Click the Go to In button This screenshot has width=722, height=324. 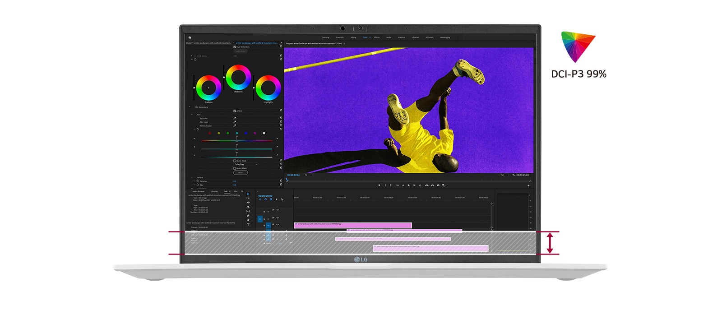point(398,185)
